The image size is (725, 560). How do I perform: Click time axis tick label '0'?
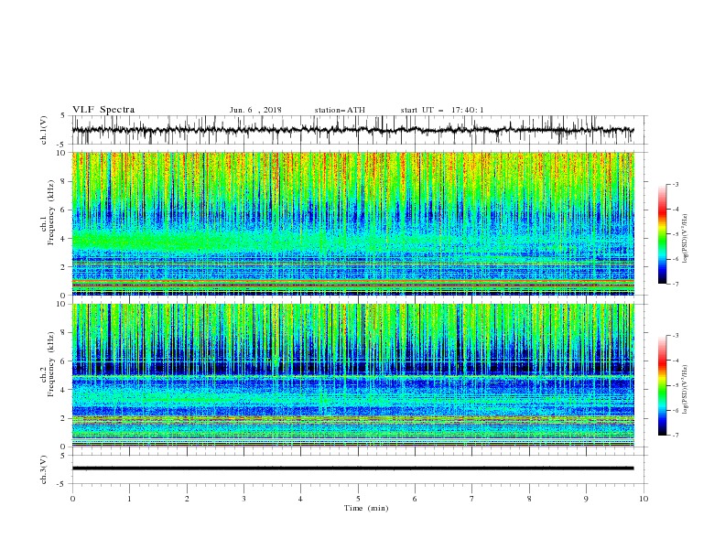pos(72,499)
